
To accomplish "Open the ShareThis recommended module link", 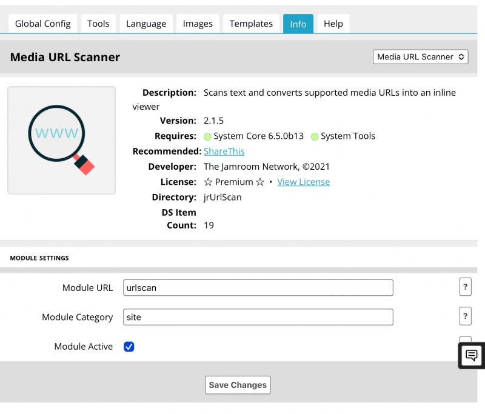I will 224,152.
